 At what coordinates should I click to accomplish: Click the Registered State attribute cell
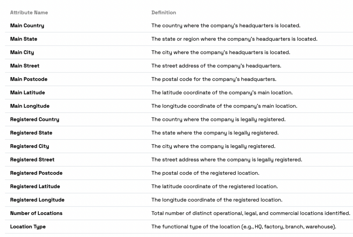coord(31,133)
